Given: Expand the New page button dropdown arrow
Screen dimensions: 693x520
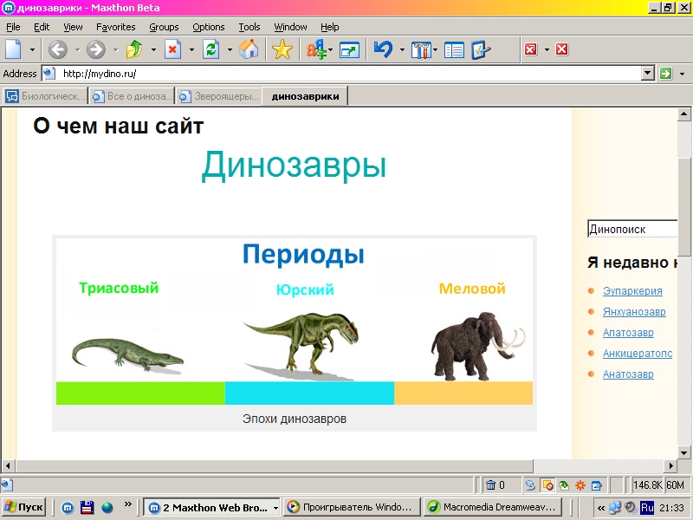Looking at the screenshot, I should (x=33, y=49).
